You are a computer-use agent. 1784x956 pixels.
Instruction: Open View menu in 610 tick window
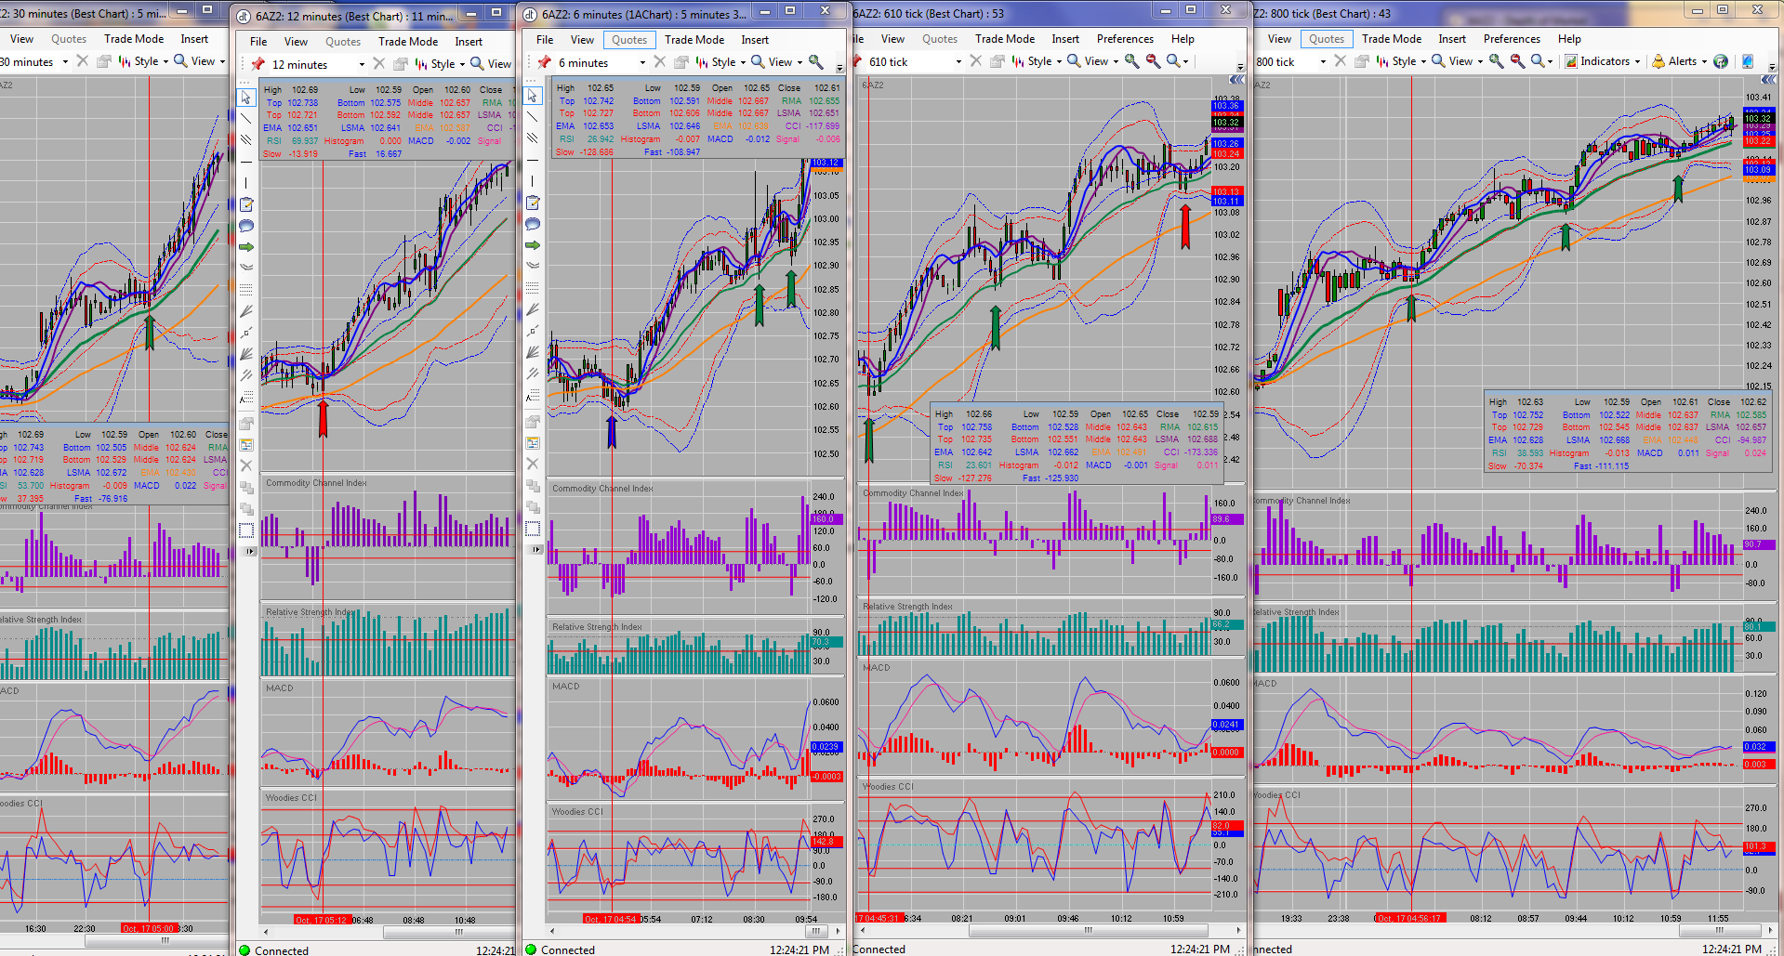(892, 39)
